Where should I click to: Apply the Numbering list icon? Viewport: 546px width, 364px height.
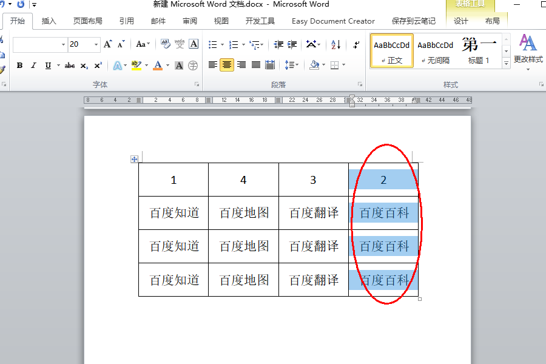(234, 44)
